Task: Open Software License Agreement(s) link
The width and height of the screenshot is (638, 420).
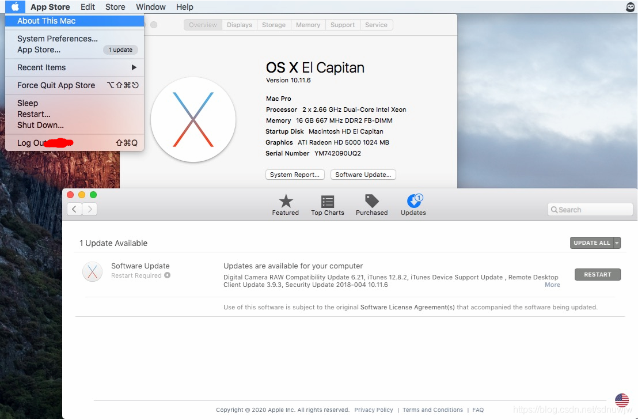Action: (x=408, y=307)
